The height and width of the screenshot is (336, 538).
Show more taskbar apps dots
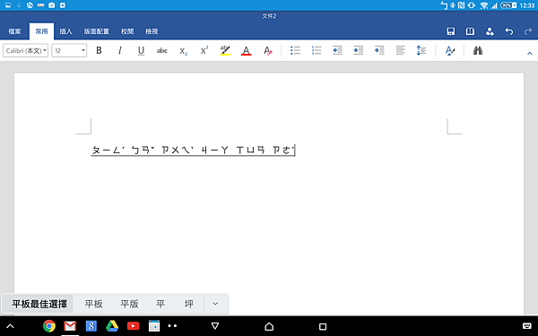pyautogui.click(x=172, y=326)
